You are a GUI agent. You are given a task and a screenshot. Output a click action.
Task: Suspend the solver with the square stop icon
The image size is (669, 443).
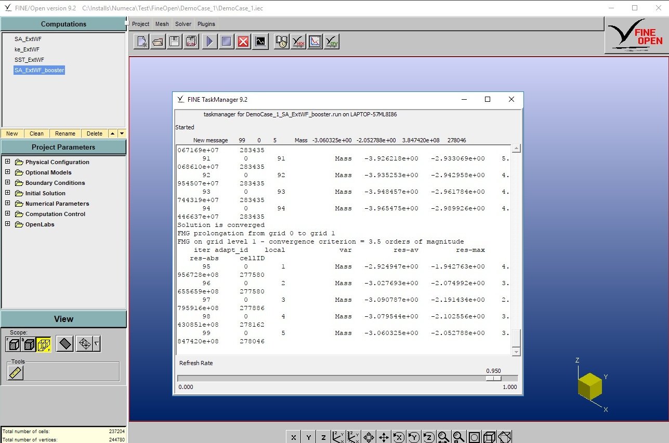point(226,42)
